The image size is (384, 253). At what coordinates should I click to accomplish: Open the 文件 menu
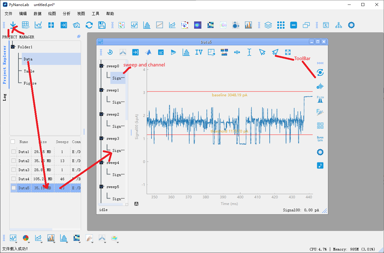tap(8, 14)
